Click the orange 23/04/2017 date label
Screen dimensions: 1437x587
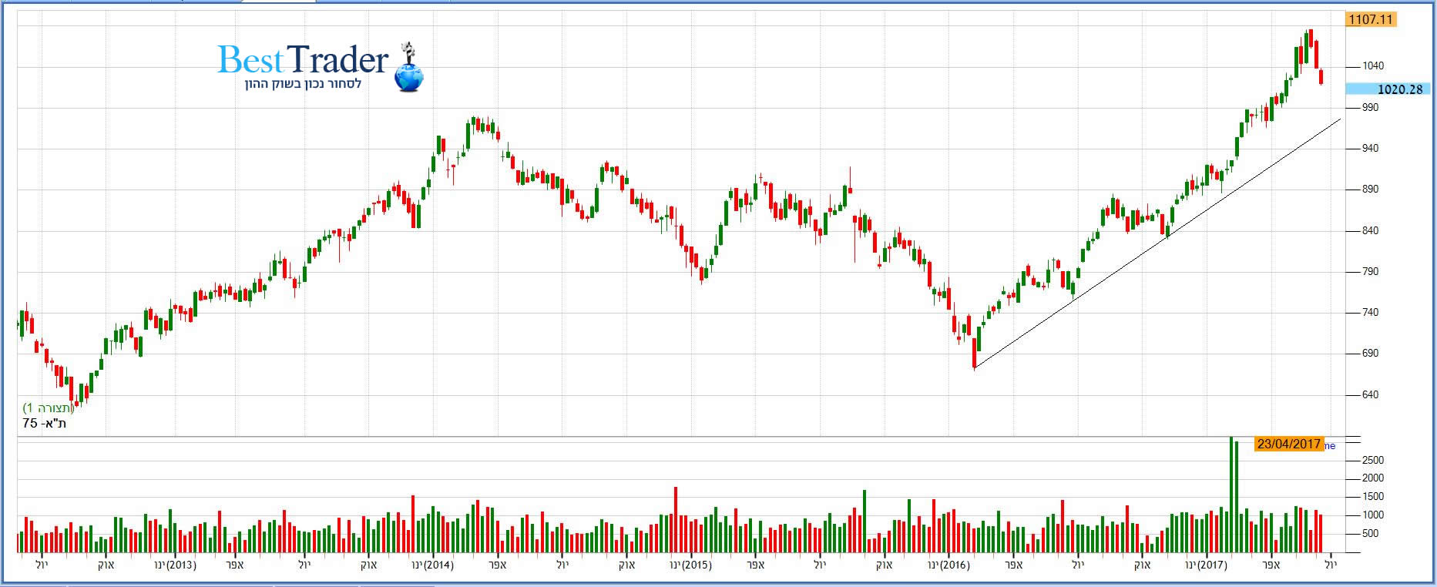point(1288,444)
